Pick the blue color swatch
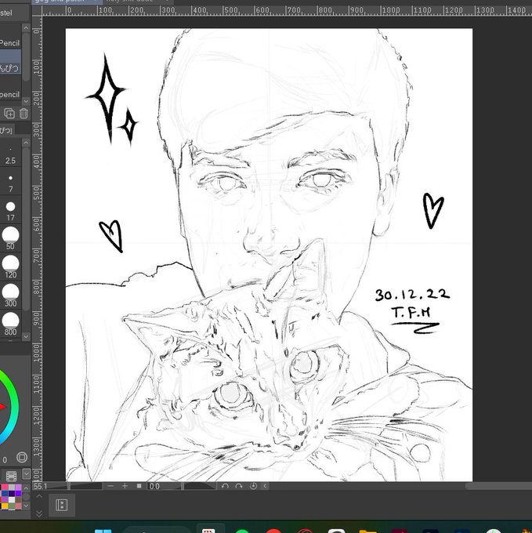The image size is (532, 533). pos(5,493)
